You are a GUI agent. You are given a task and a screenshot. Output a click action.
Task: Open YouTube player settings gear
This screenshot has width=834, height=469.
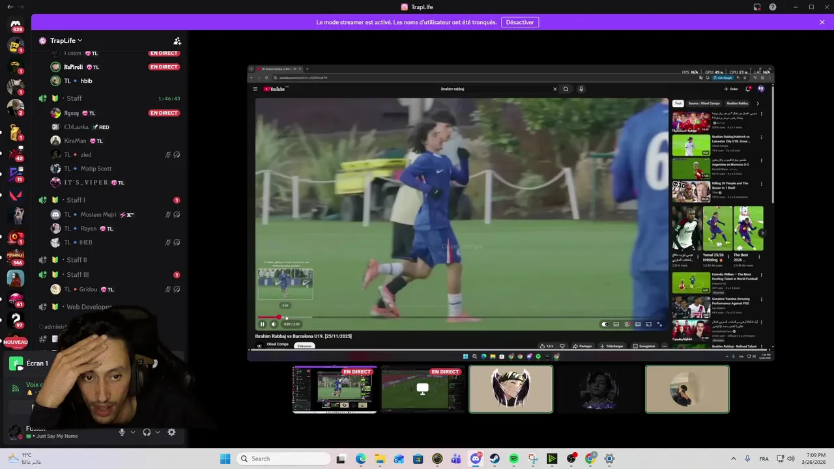(627, 324)
